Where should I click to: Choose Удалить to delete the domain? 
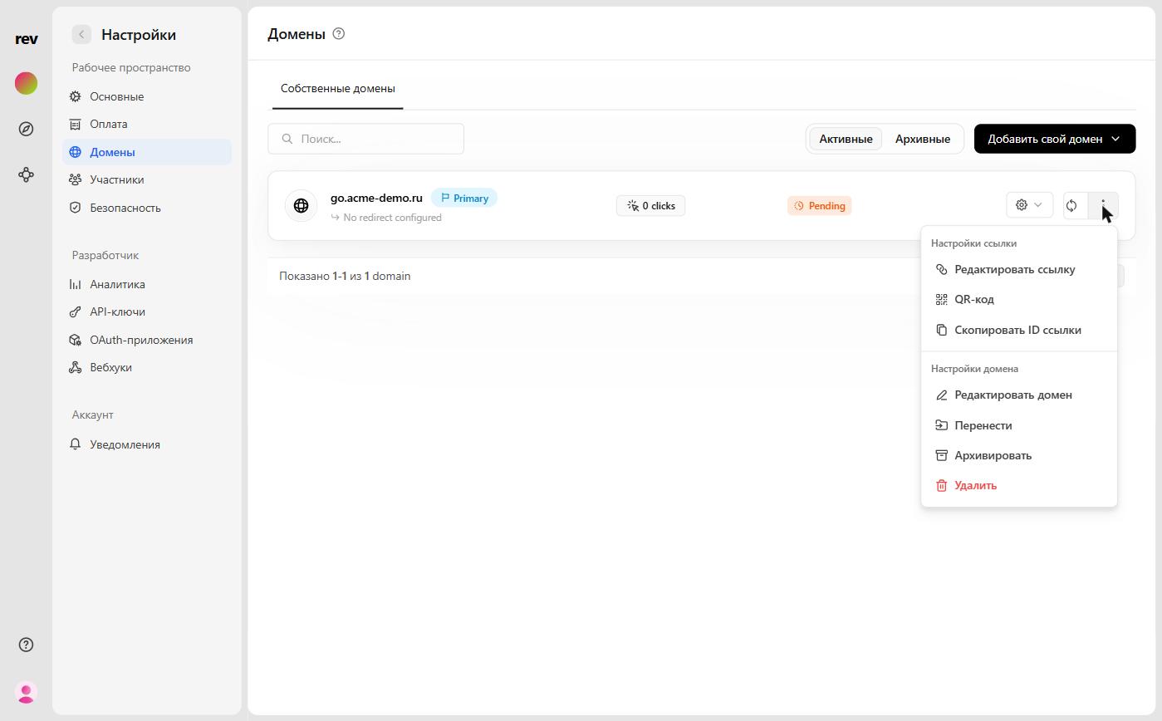coord(1019,485)
